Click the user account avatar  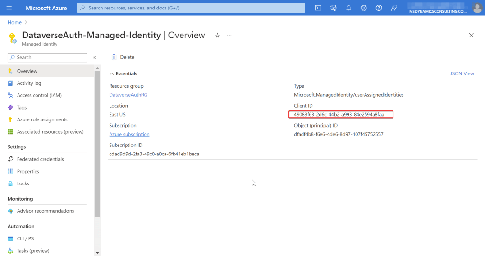(477, 8)
